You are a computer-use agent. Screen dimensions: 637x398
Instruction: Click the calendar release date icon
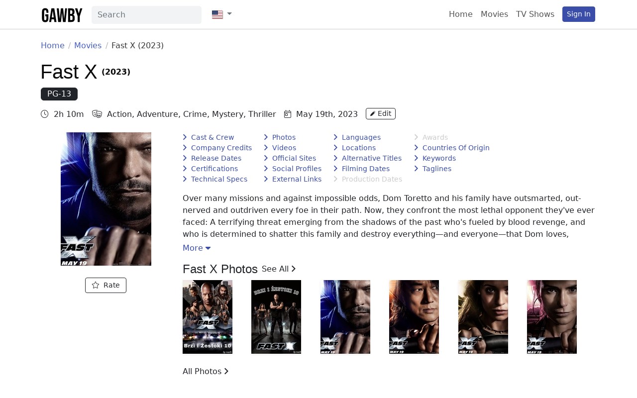tap(288, 114)
